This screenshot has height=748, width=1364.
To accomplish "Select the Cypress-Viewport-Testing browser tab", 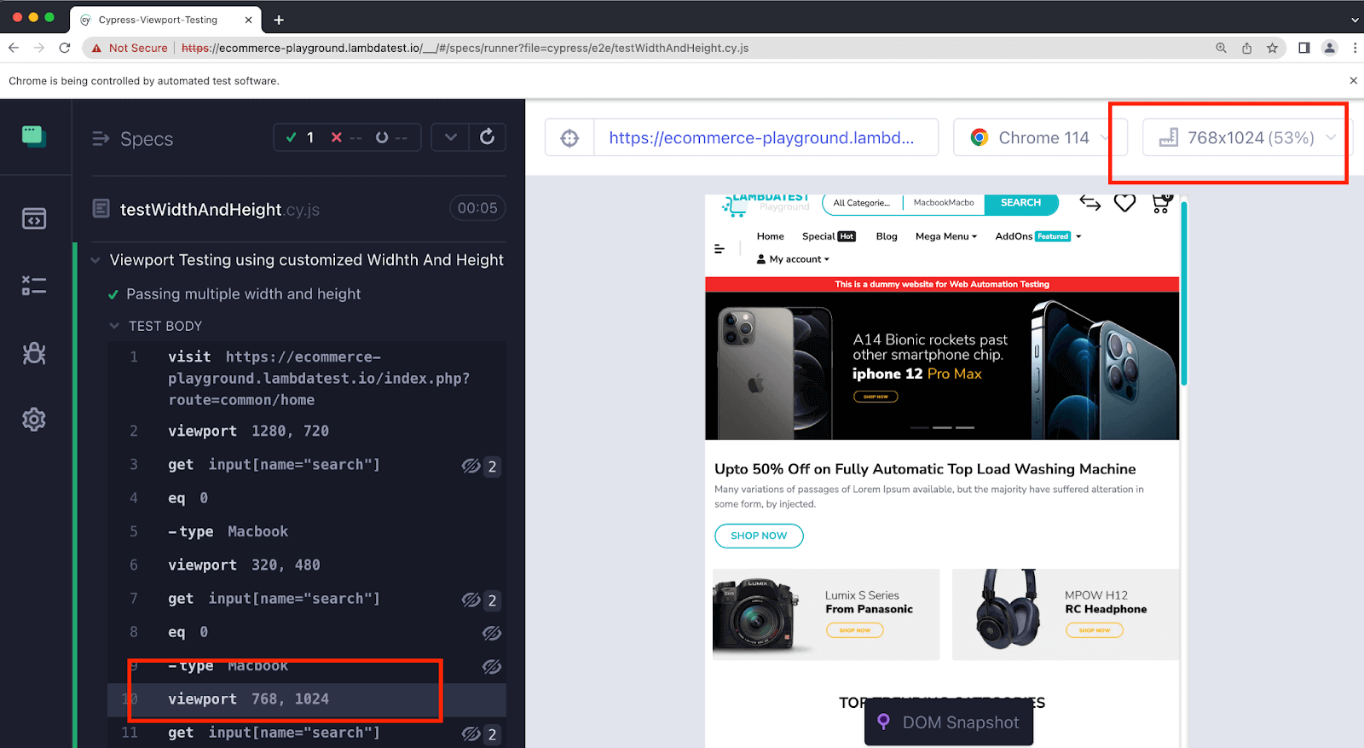I will 159,20.
